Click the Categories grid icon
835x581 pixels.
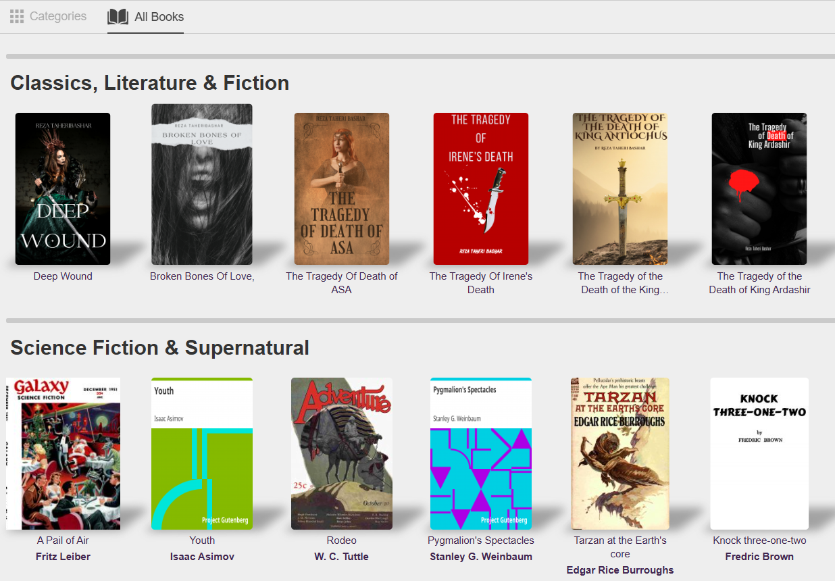point(17,16)
